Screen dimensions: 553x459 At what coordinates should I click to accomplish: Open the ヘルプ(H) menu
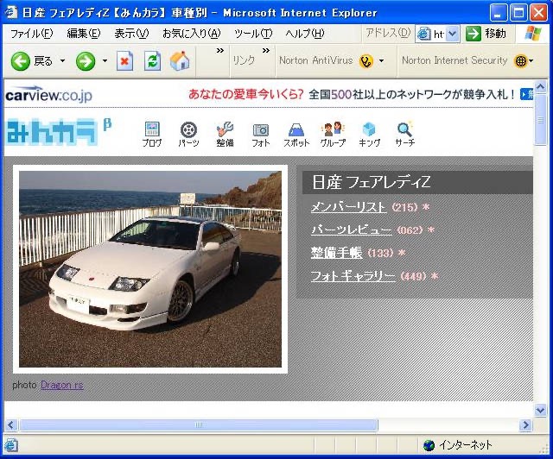[305, 34]
